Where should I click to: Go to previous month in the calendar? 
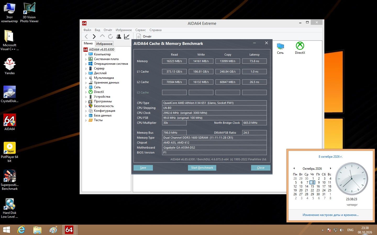point(294,168)
